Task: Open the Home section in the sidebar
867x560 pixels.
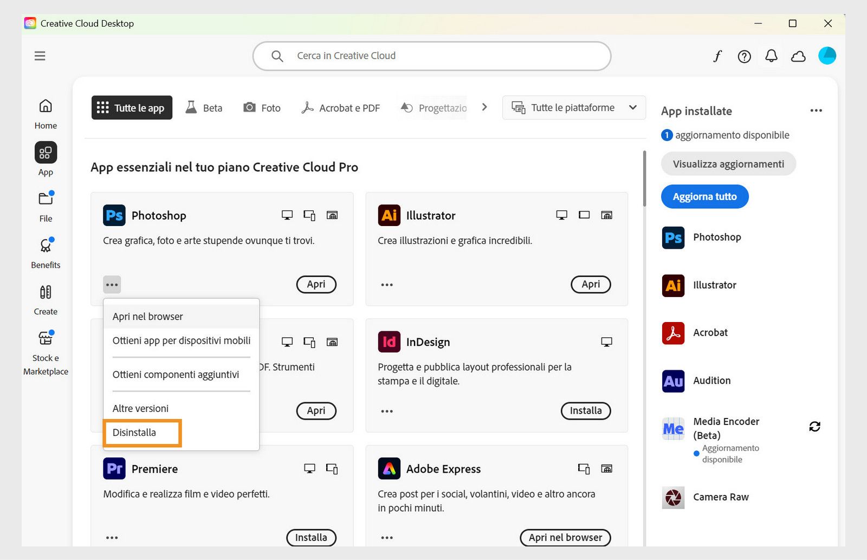Action: tap(45, 112)
